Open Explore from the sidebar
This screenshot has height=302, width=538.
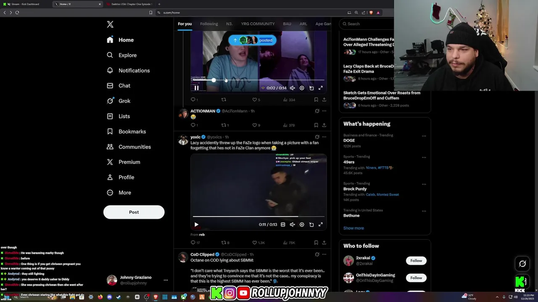[121, 55]
